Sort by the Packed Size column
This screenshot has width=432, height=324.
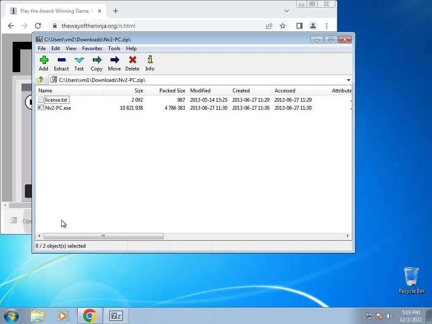pos(166,91)
